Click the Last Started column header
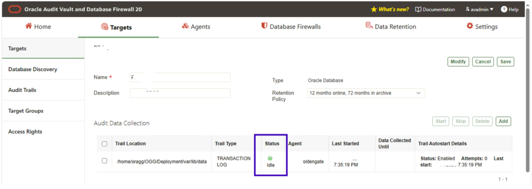Image resolution: width=532 pixels, height=189 pixels. pyautogui.click(x=345, y=143)
